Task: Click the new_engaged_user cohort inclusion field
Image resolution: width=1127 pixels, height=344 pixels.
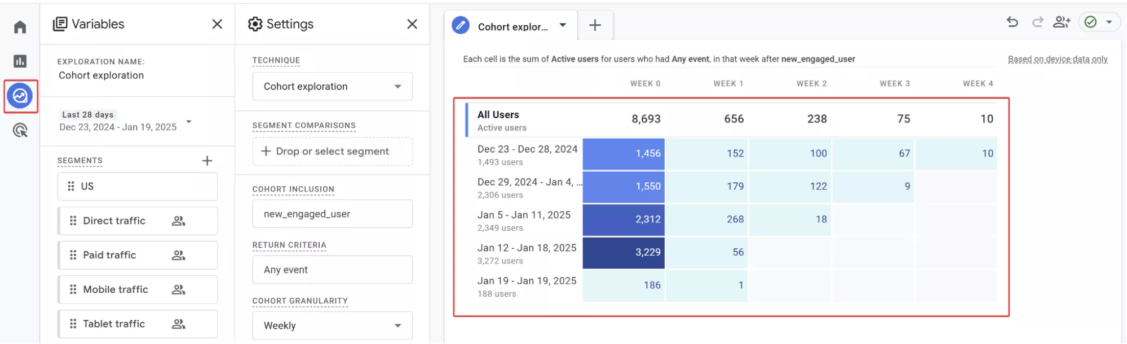Action: point(332,214)
